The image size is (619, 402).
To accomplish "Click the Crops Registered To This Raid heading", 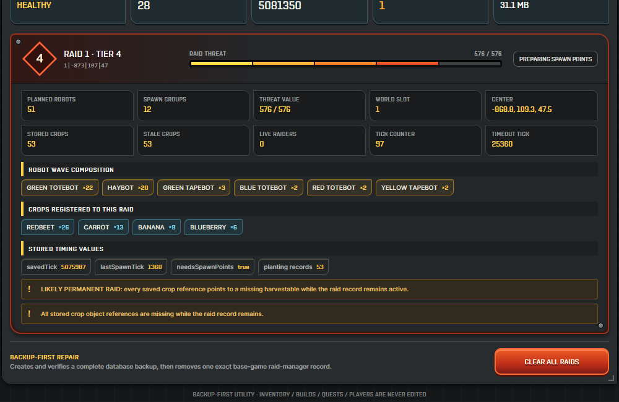I will point(81,210).
